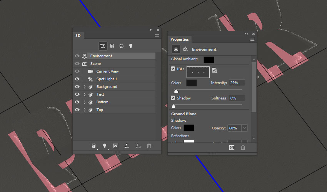Click the Intensity 25% field
Viewport: 327px width, 192px height.
pos(237,83)
